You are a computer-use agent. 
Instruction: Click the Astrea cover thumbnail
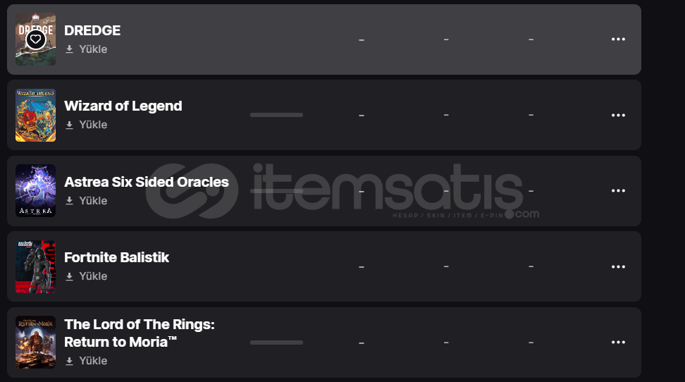coord(35,191)
